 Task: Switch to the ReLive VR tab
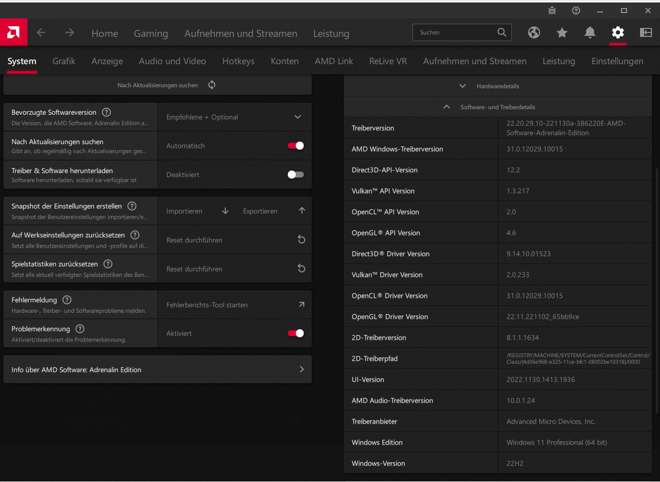tap(388, 61)
